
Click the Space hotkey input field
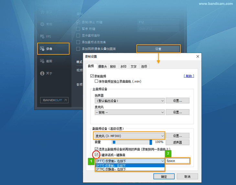177,161
